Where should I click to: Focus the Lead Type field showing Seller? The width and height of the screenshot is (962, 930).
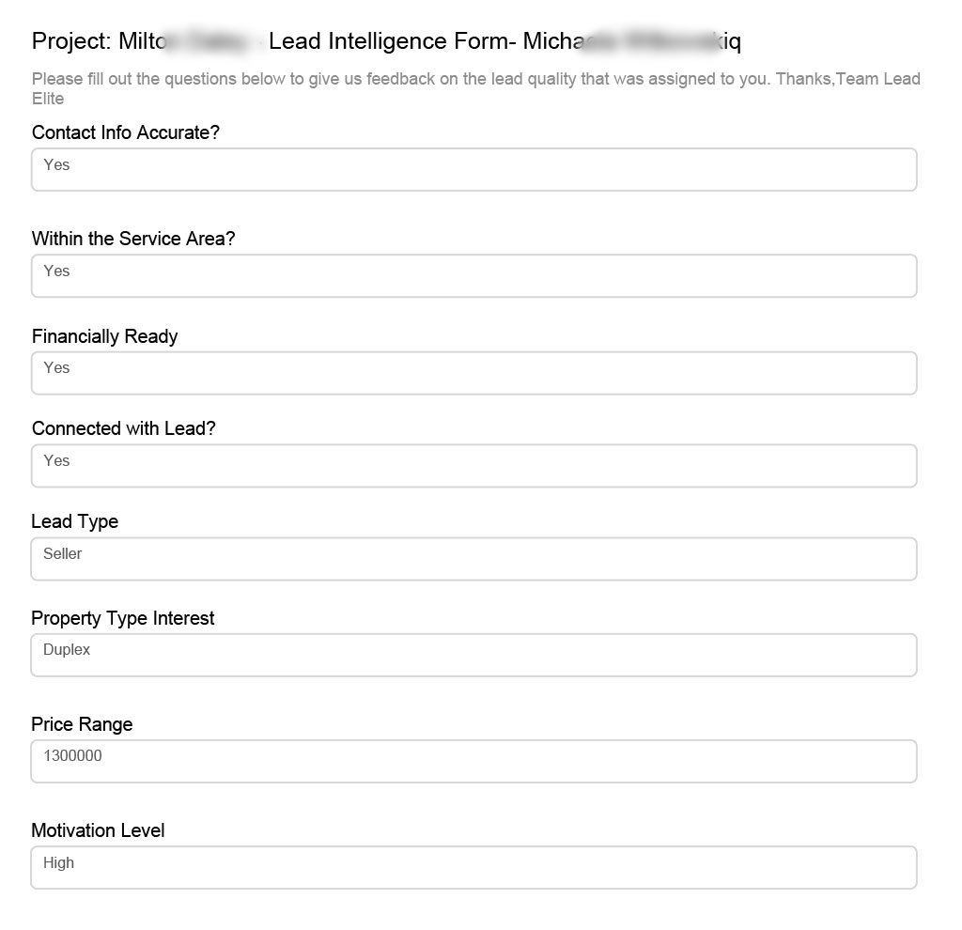pos(473,559)
